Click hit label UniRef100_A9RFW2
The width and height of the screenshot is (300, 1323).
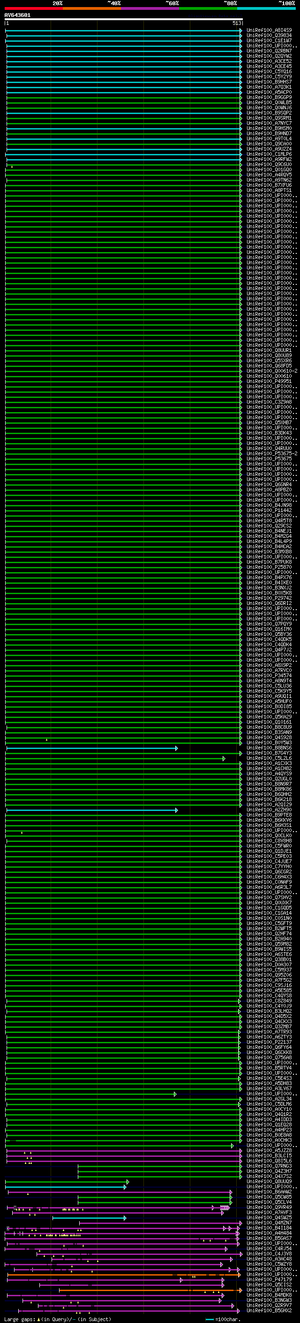click(x=269, y=159)
